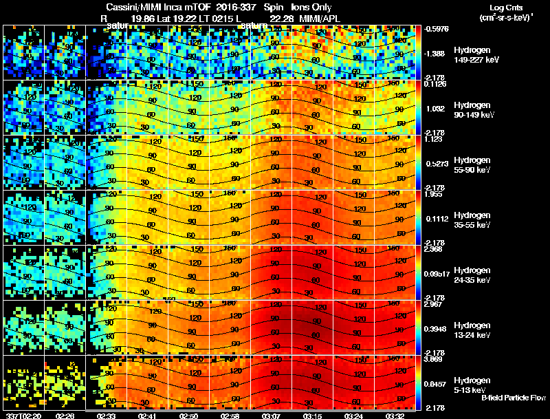Click the Hydrogen 24-35 keV color scale bar
Image resolution: width=550 pixels, height=419 pixels.
pyautogui.click(x=418, y=272)
